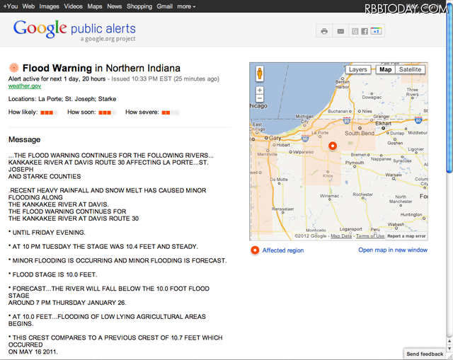Screen dimensions: 453x360
Task: Click Gary label on the map
Action: 275,138
